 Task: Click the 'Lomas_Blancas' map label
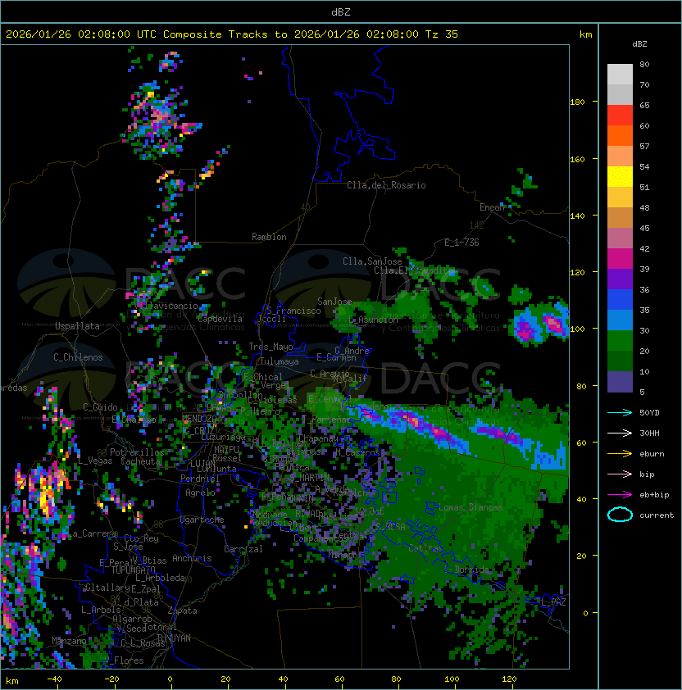pyautogui.click(x=471, y=507)
